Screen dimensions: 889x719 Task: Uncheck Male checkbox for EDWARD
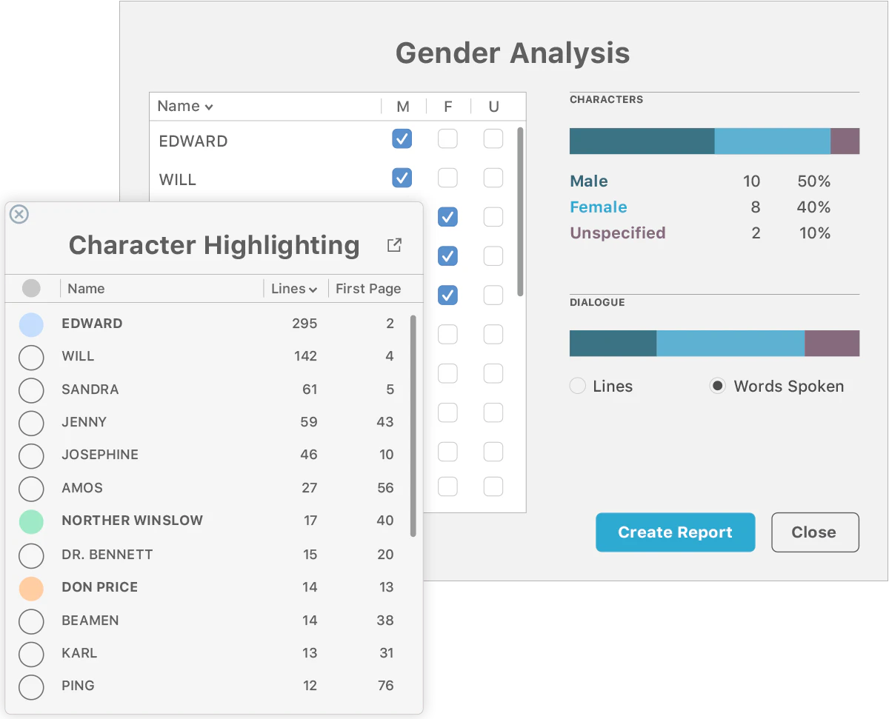click(402, 138)
